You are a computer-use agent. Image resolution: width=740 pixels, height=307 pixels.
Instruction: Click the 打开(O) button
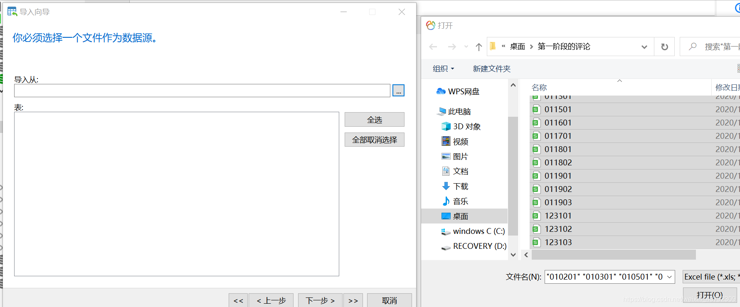[710, 295]
